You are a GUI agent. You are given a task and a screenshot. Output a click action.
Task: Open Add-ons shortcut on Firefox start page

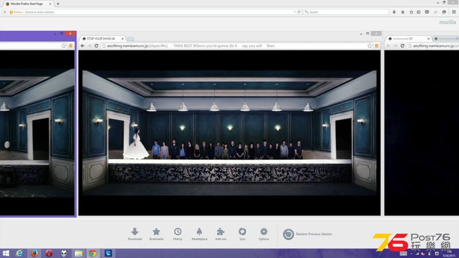221,234
